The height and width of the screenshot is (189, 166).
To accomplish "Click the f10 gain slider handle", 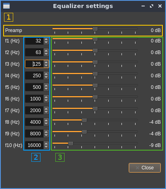I will pyautogui.click(x=71, y=144).
